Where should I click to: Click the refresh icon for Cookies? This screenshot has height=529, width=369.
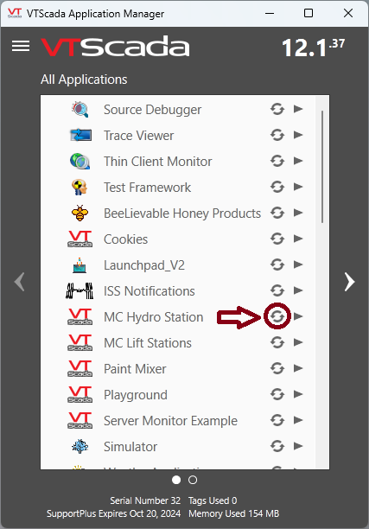point(277,239)
